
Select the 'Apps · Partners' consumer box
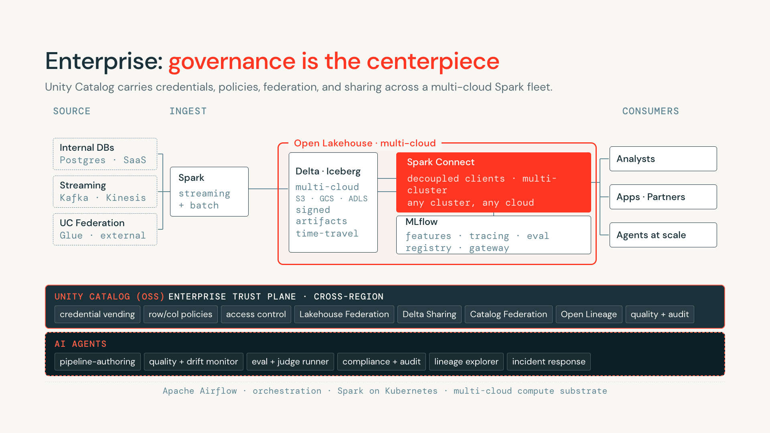pos(663,197)
